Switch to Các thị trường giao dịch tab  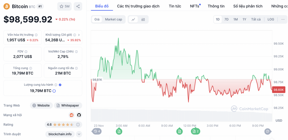pos(138,6)
